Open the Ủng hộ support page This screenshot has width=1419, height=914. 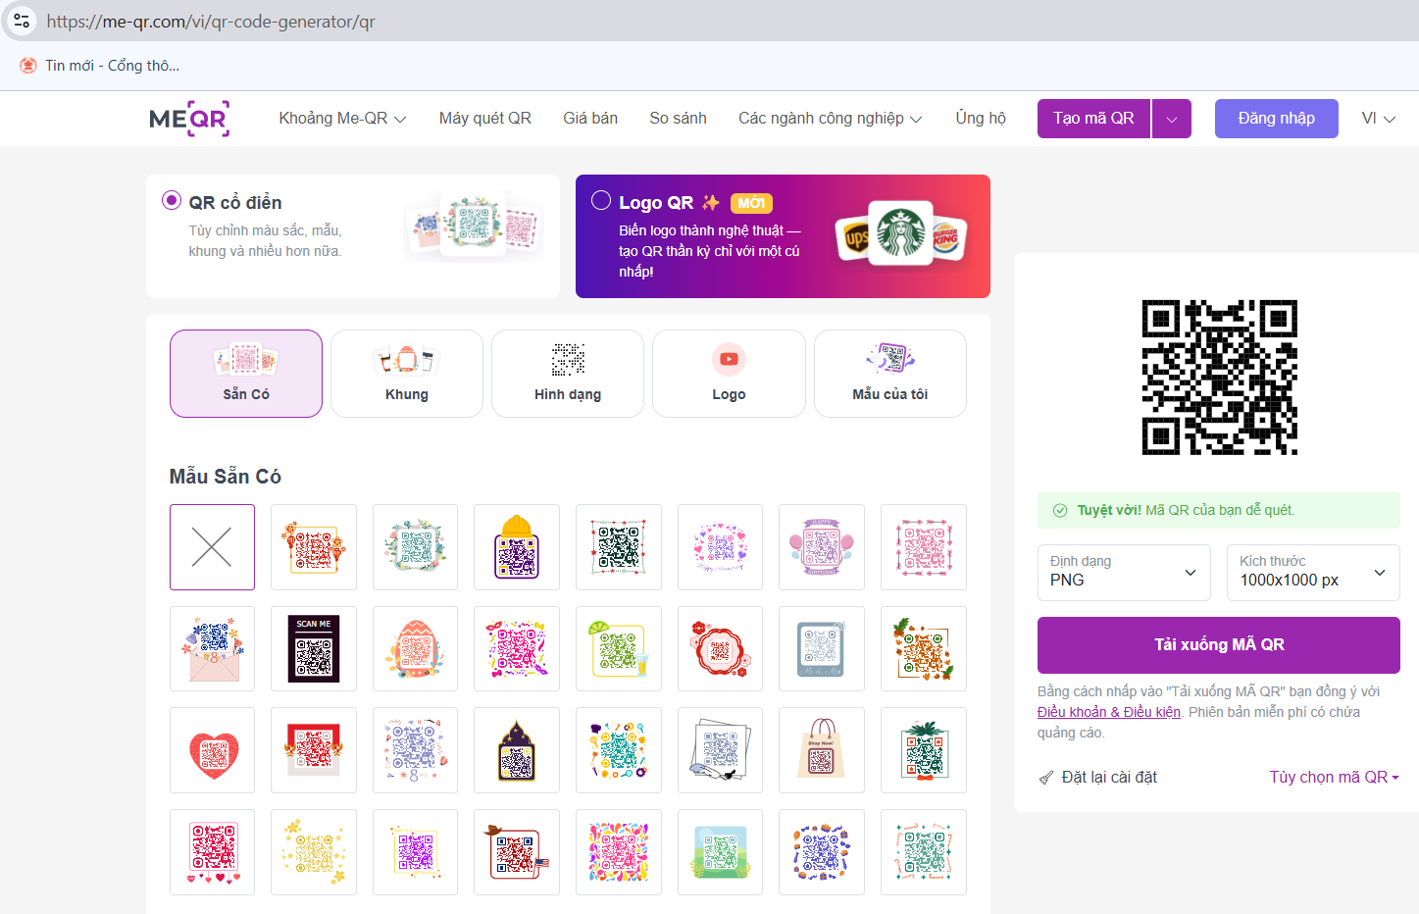(981, 119)
